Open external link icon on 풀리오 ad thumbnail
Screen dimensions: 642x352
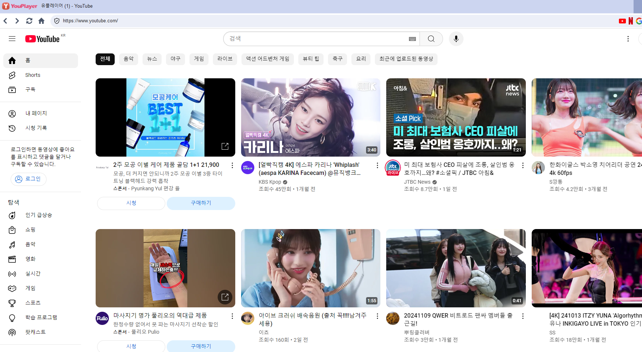[x=225, y=297]
